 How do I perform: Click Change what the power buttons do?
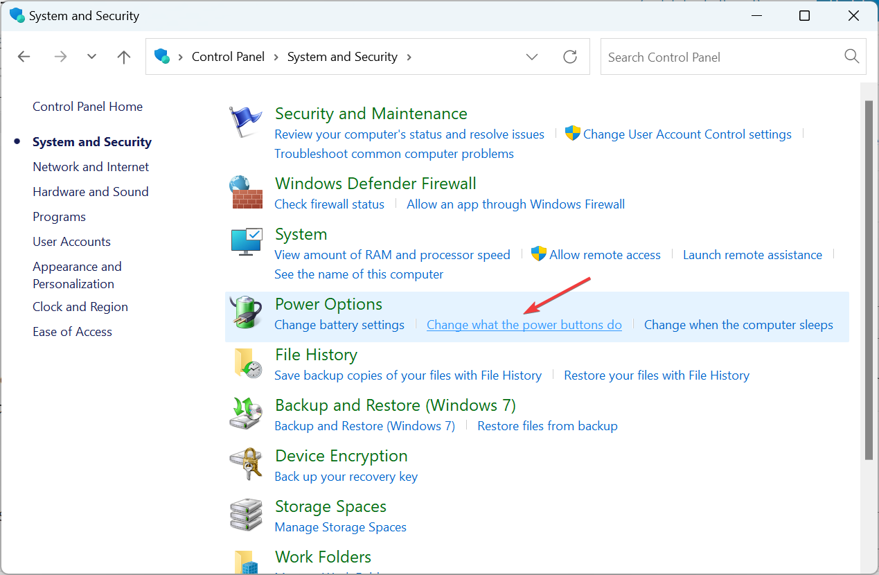pos(524,325)
